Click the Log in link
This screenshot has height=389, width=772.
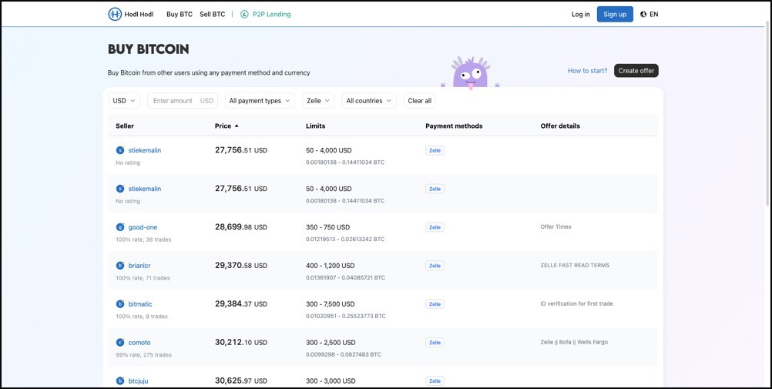[x=580, y=15]
